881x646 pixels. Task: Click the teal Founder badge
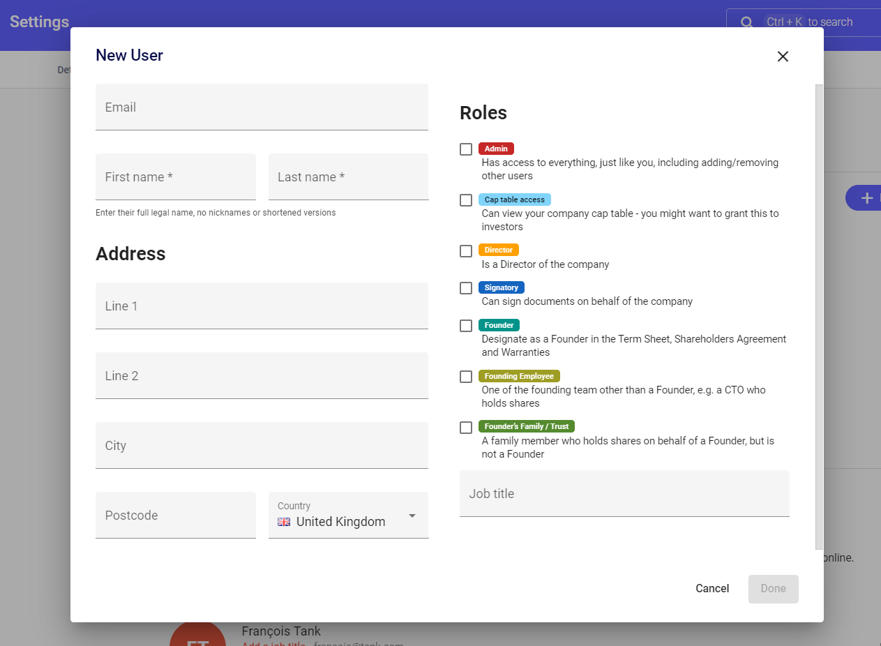[x=499, y=325]
